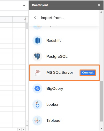This screenshot has height=131, width=104.
Task: Select the Looker logo icon
Action: 37,104
